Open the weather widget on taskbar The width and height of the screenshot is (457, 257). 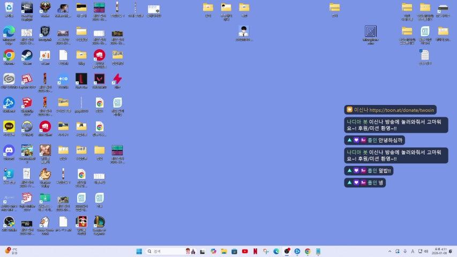(11, 251)
